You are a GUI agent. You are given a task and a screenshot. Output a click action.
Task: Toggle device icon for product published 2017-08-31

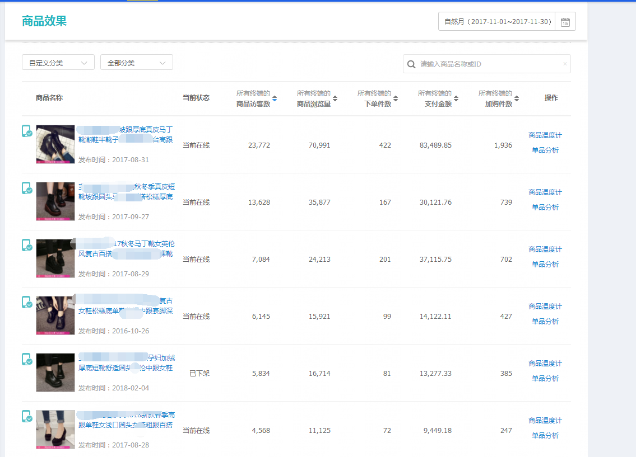(x=26, y=131)
